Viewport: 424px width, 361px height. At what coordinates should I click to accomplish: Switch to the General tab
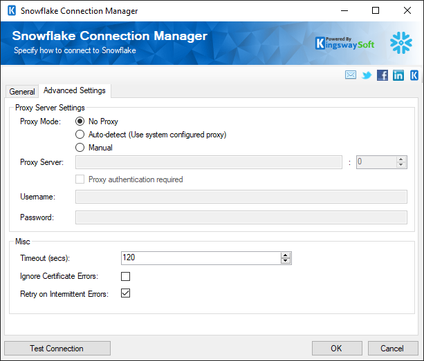click(22, 92)
